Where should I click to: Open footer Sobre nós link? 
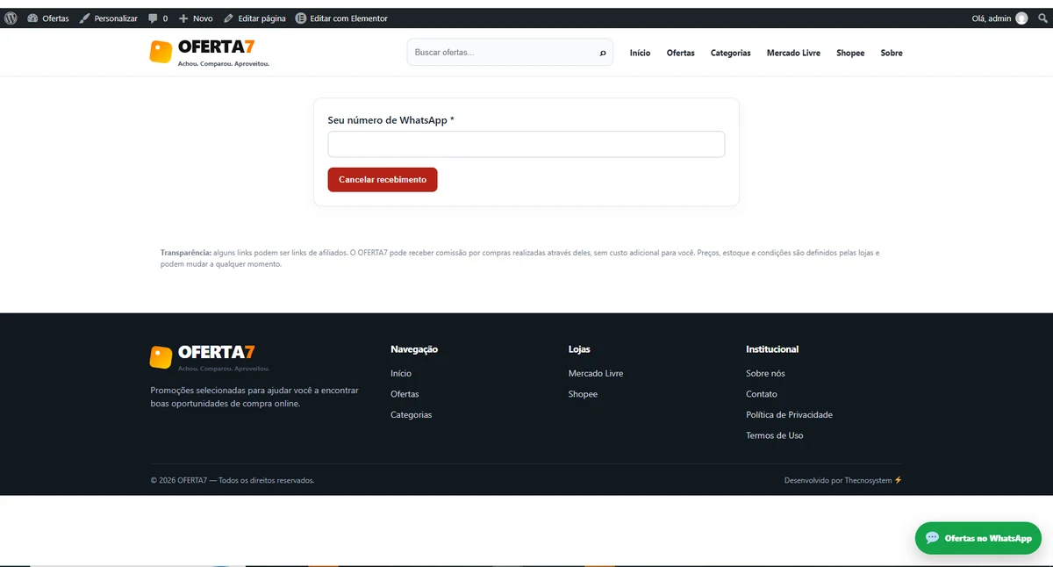pyautogui.click(x=765, y=373)
